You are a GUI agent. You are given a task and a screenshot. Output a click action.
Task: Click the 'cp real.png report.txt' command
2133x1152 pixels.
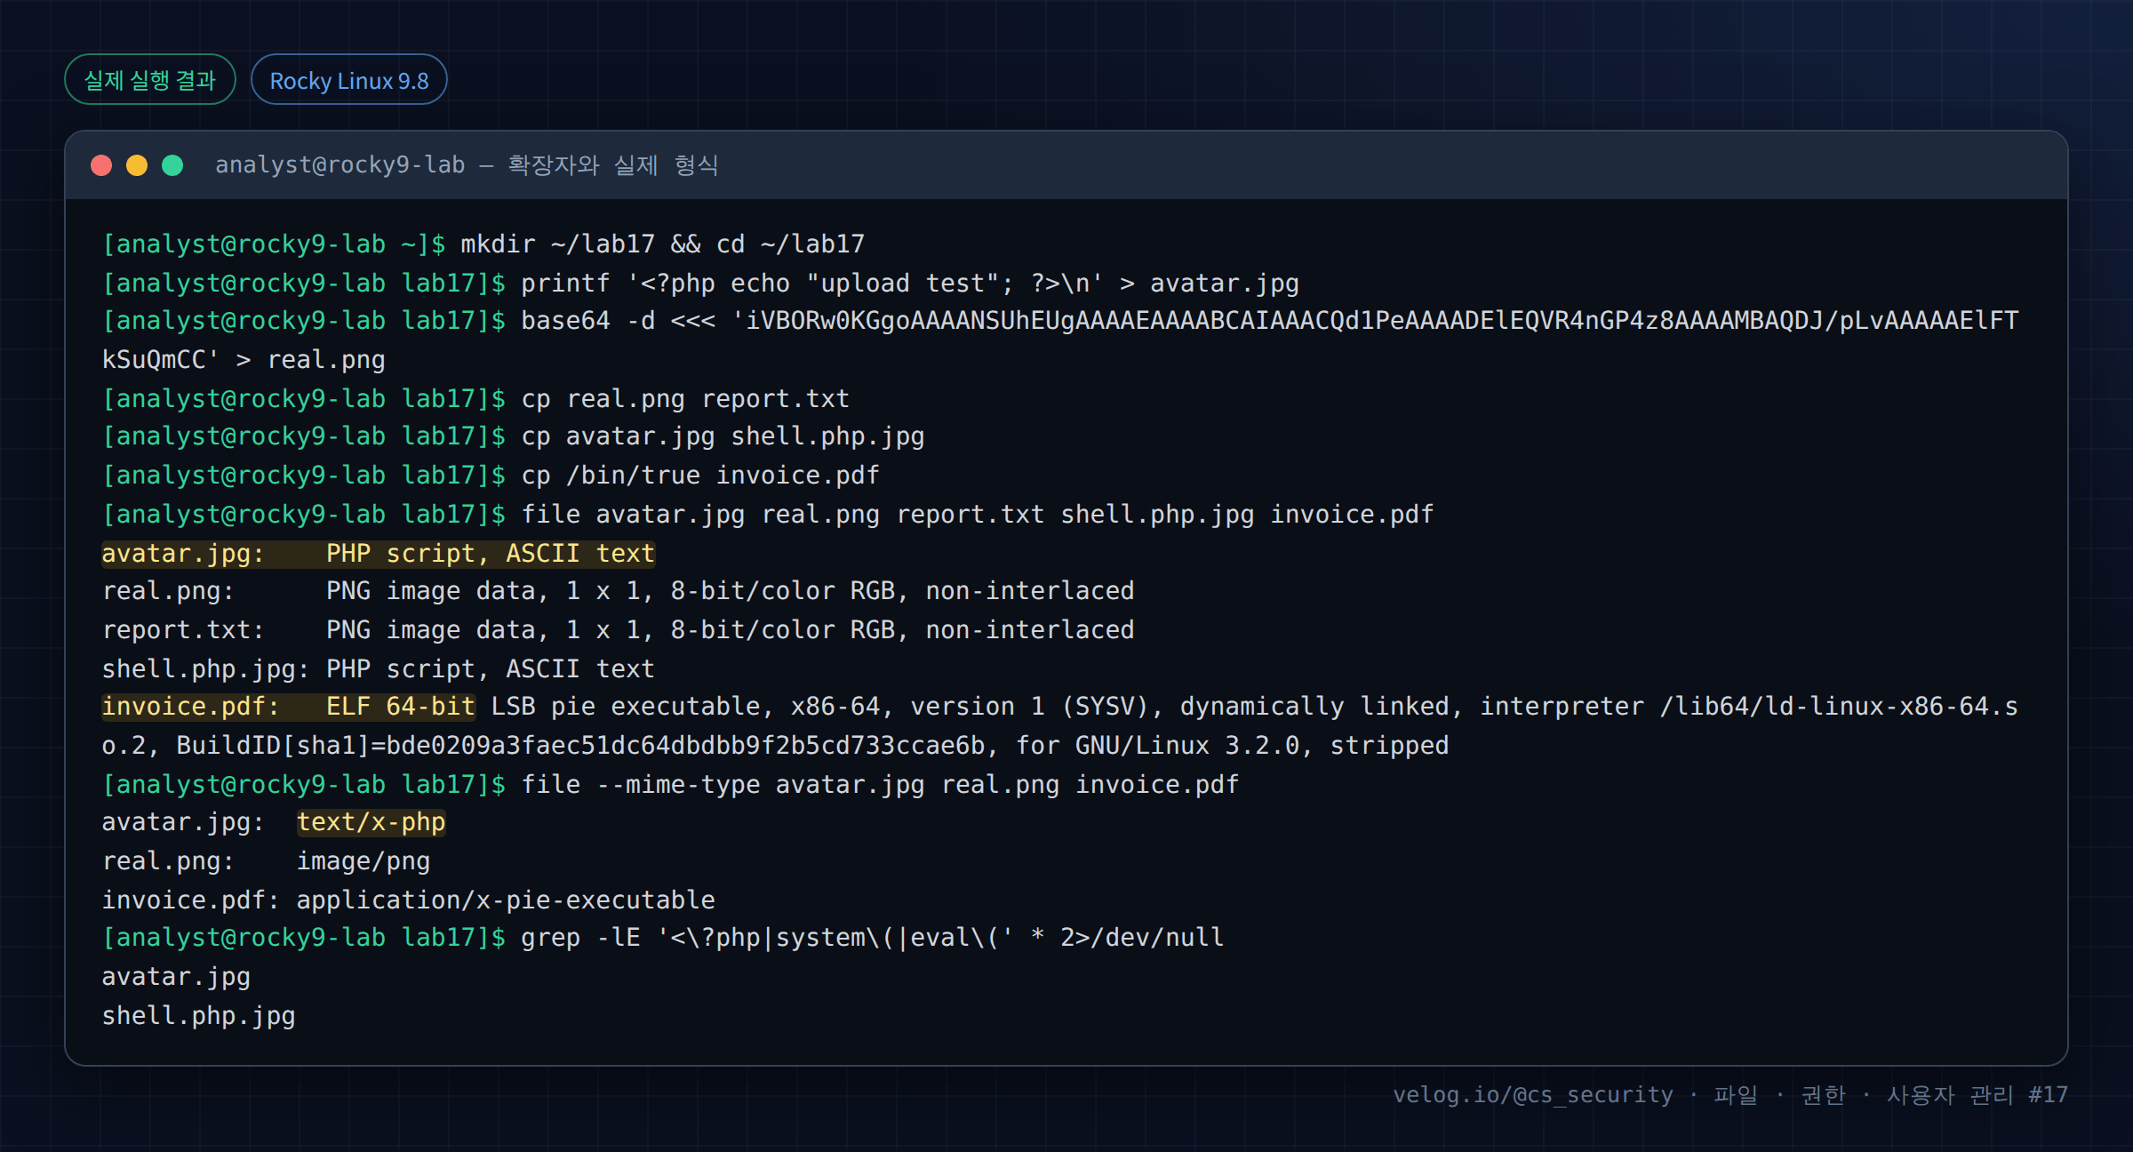pyautogui.click(x=685, y=398)
